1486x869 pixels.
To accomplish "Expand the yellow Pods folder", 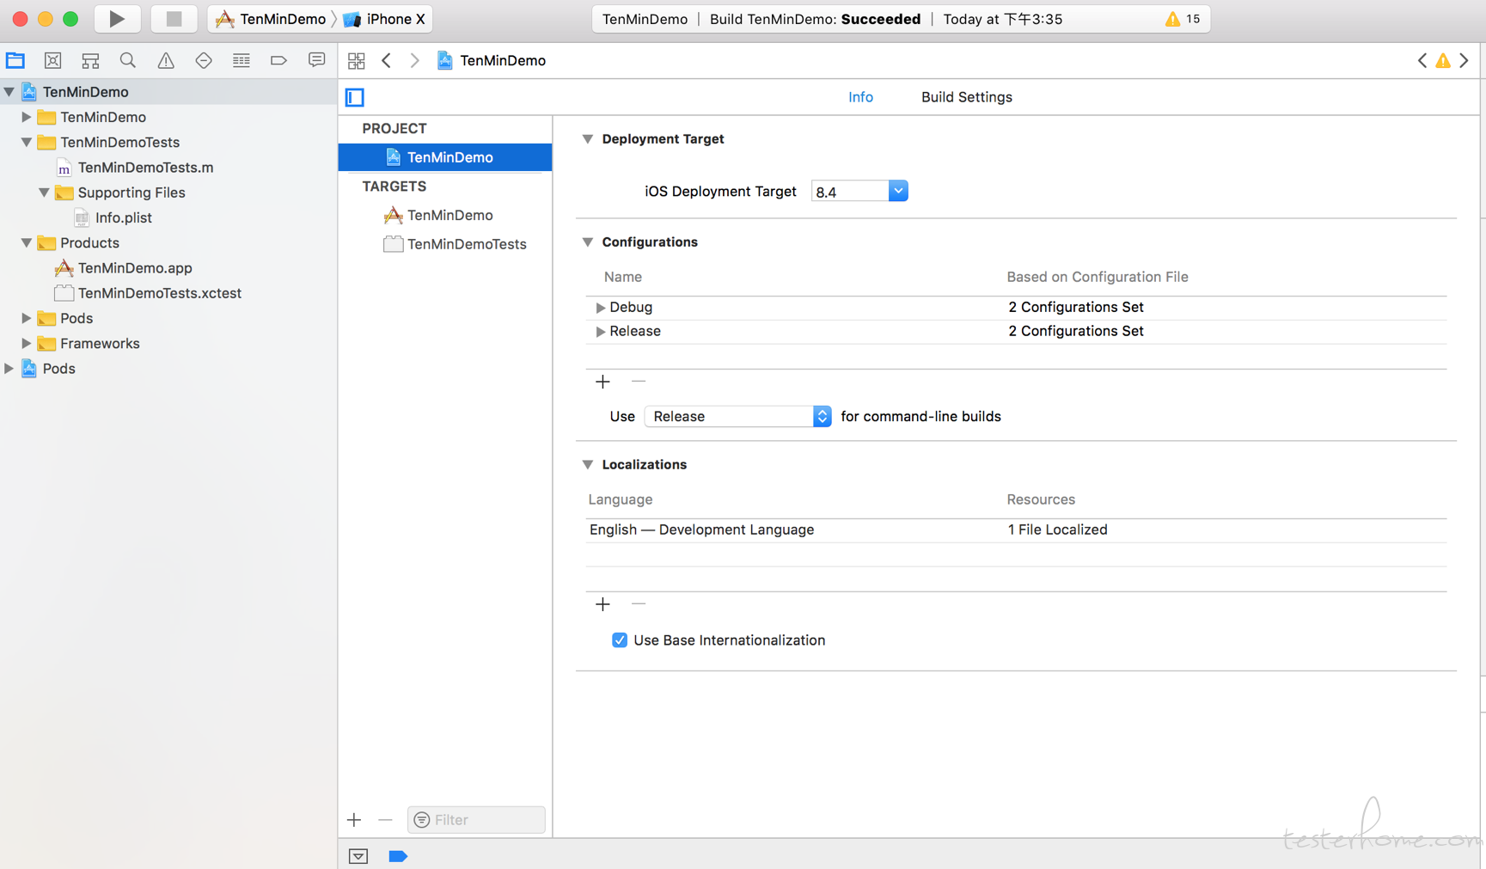I will click(x=27, y=318).
